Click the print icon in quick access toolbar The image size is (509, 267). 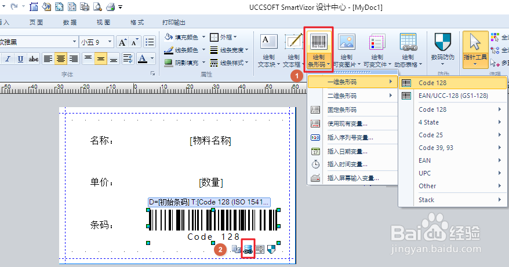(x=110, y=6)
